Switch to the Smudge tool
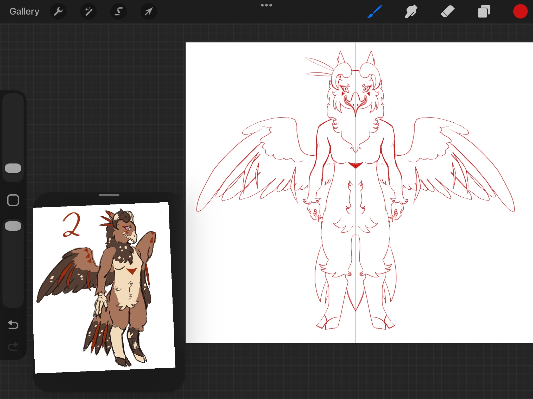Viewport: 533px width, 399px height. (411, 11)
